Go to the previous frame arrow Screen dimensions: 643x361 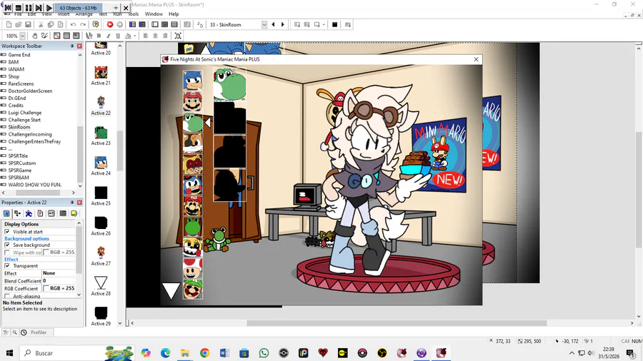273,24
